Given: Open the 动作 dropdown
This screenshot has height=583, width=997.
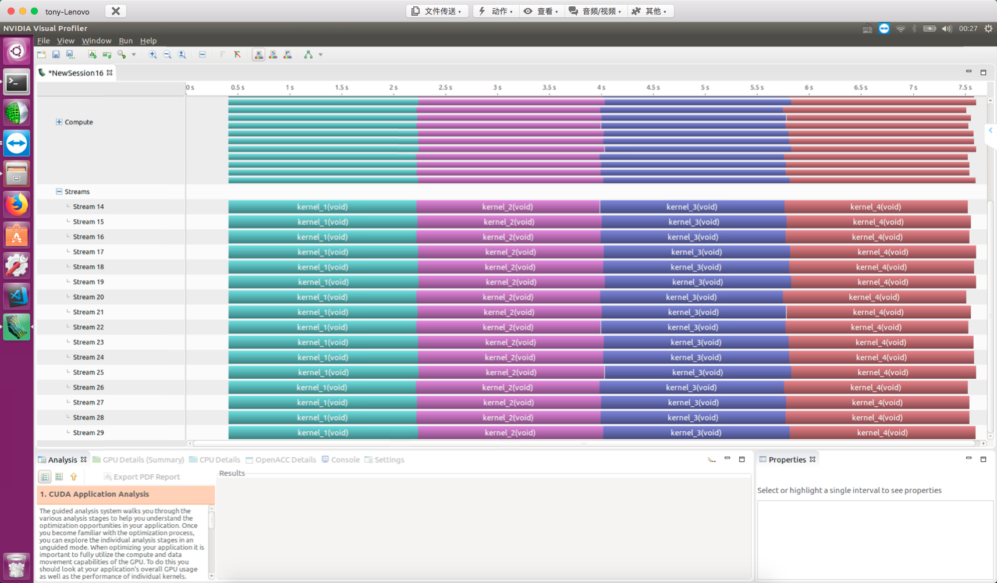Looking at the screenshot, I should [x=495, y=11].
